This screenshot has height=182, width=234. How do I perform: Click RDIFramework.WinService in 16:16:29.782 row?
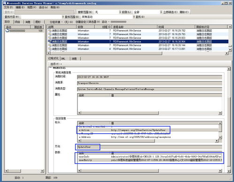click(127, 30)
